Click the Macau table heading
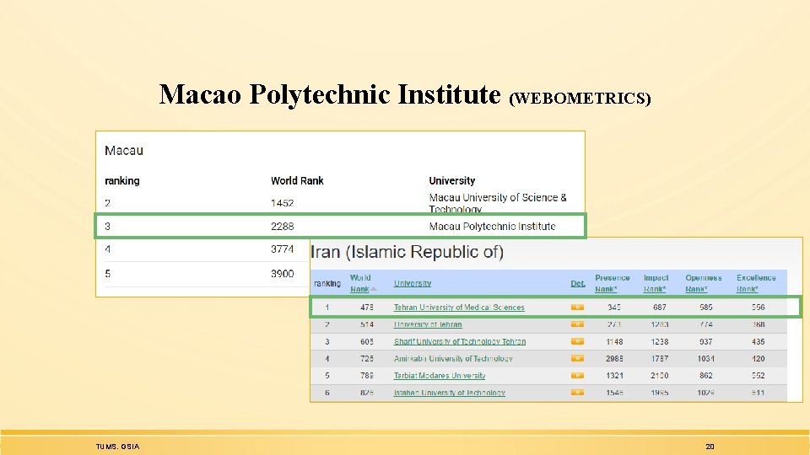 (124, 151)
